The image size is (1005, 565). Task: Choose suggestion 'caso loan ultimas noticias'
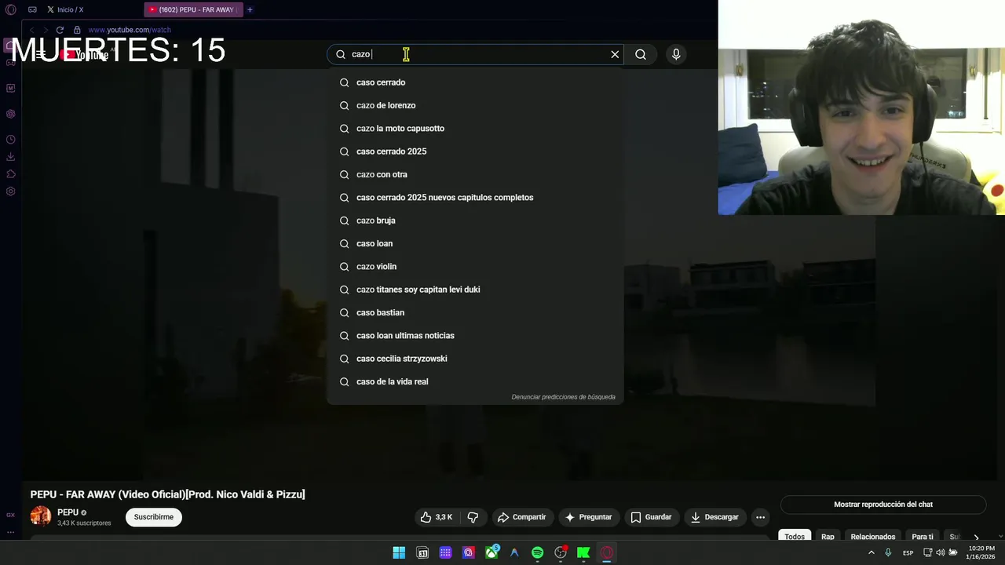click(x=475, y=336)
